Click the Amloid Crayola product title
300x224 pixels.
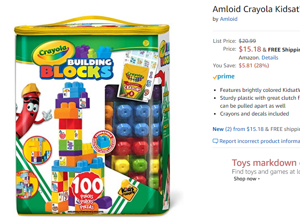256,9
